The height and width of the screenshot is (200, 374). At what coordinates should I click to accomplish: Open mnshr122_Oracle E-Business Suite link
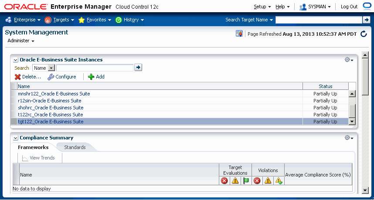pyautogui.click(x=54, y=94)
